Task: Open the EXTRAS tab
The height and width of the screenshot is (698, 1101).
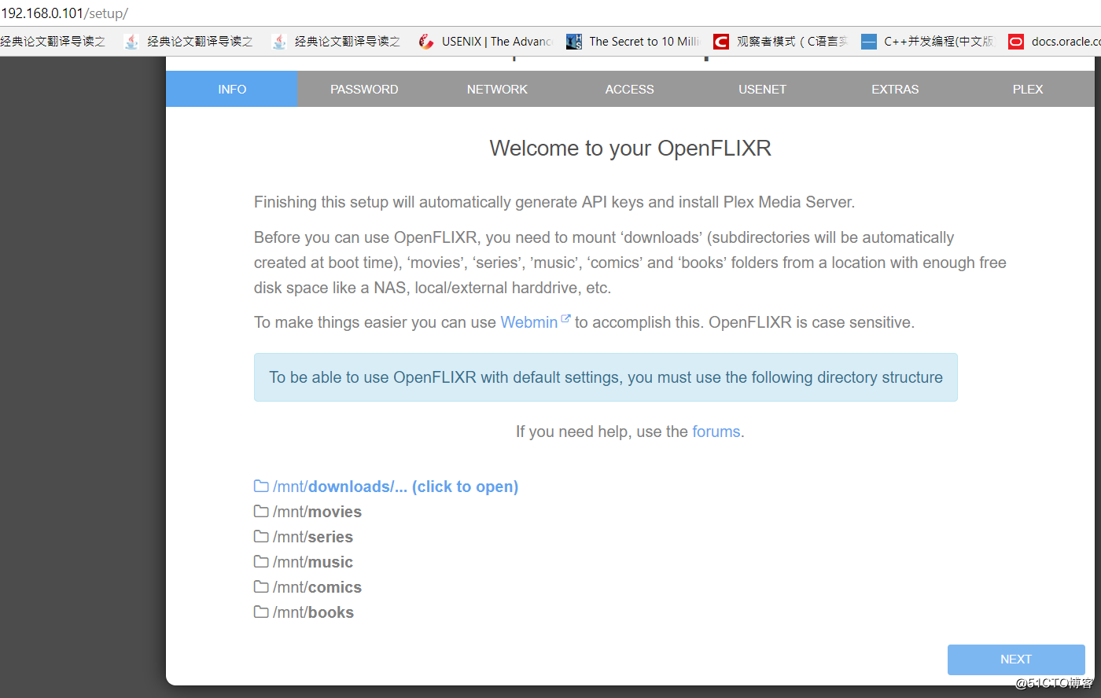Action: pos(895,89)
